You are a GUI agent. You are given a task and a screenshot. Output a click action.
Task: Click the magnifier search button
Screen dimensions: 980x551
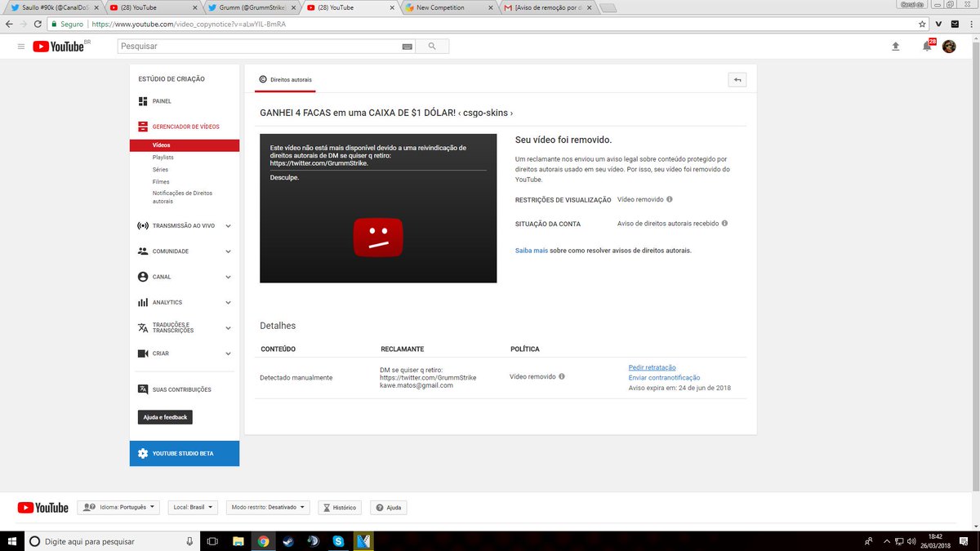(432, 47)
